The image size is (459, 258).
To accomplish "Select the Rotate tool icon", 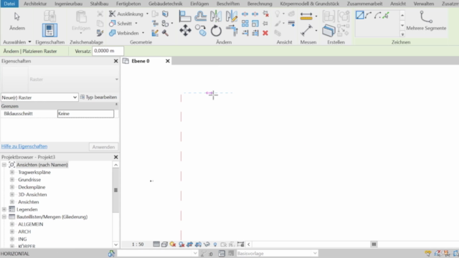I will pos(216,30).
